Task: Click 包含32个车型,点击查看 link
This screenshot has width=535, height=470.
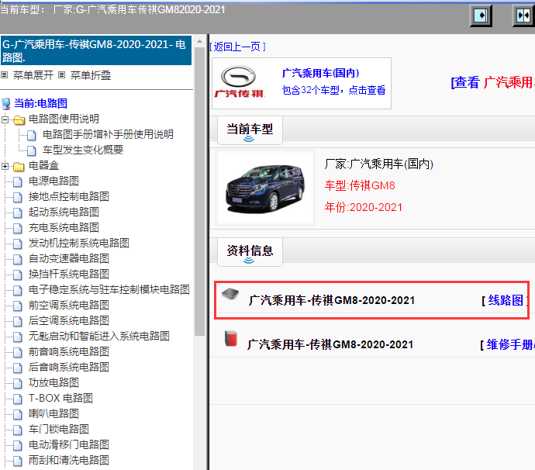Action: (x=333, y=90)
